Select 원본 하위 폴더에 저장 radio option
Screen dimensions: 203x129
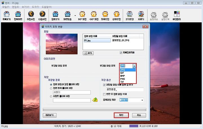point(51,88)
